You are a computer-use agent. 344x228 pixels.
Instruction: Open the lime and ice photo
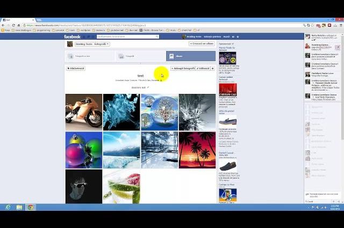click(x=121, y=186)
